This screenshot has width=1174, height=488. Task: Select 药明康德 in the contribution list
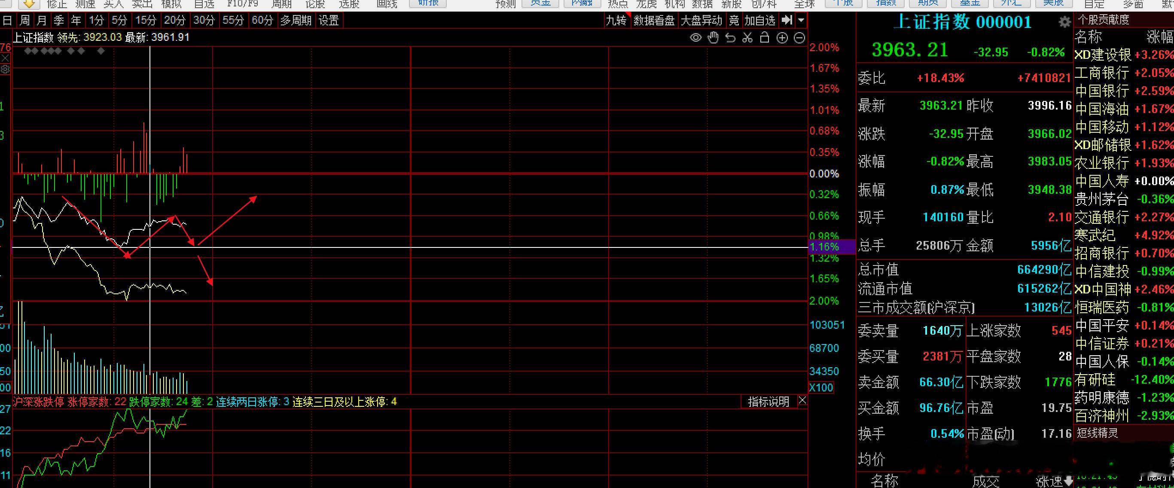tap(1124, 397)
